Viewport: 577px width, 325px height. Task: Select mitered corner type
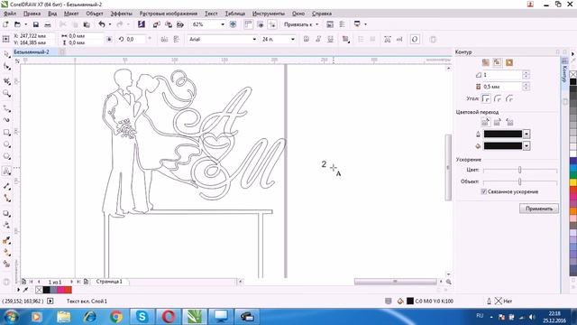coord(486,98)
